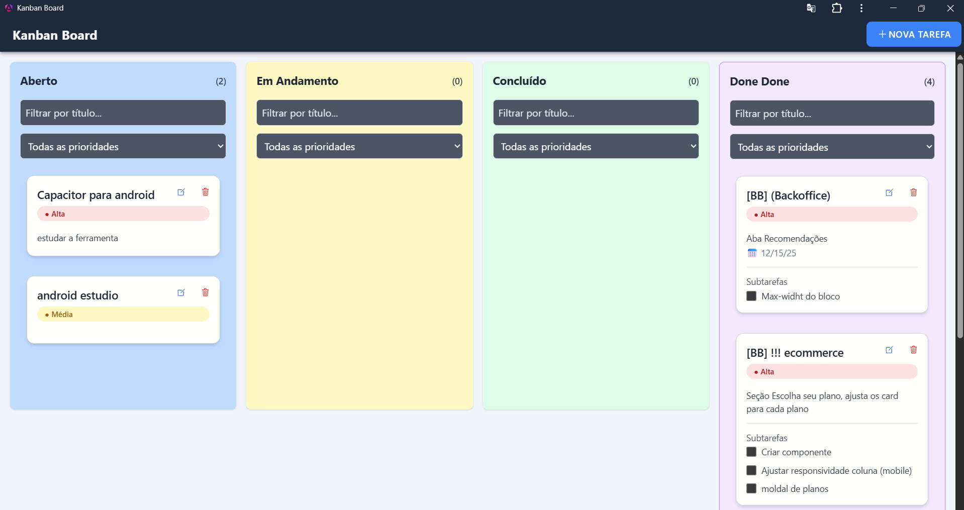
Task: Open the three-dot window menu
Action: coord(861,8)
